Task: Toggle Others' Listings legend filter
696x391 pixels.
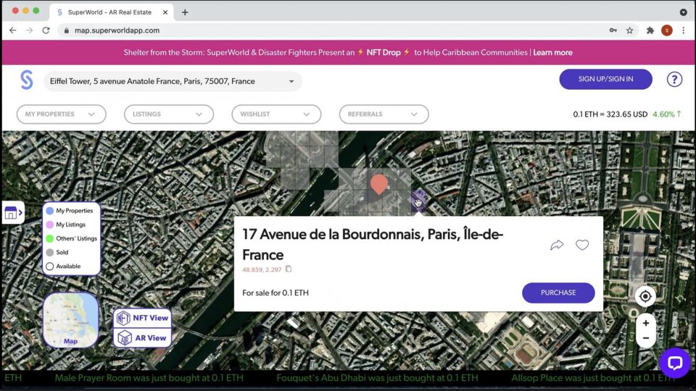Action: pos(72,238)
